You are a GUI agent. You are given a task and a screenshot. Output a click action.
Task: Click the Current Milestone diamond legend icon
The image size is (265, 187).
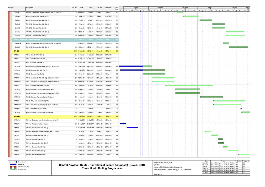pos(10,162)
